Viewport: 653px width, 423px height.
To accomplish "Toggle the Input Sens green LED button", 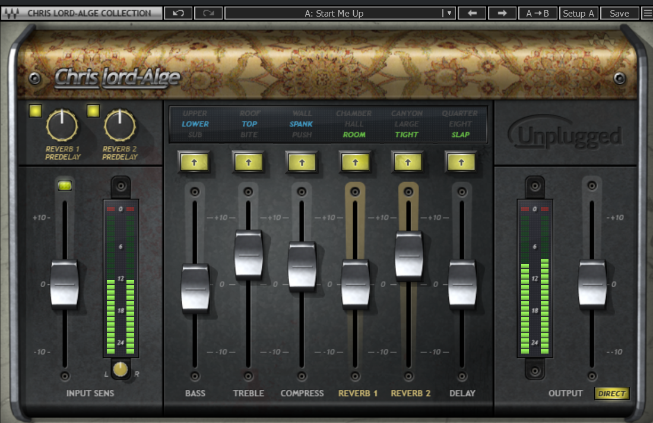I will click(65, 186).
